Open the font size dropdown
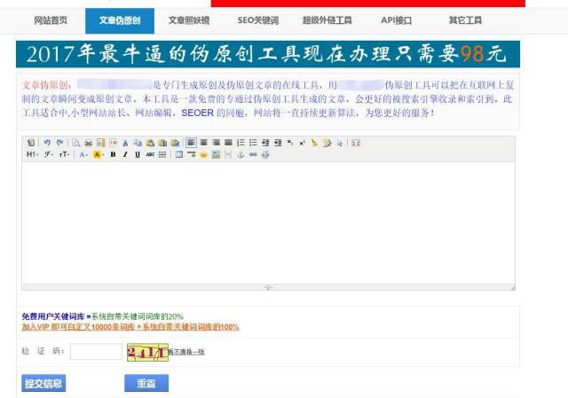 [64, 154]
